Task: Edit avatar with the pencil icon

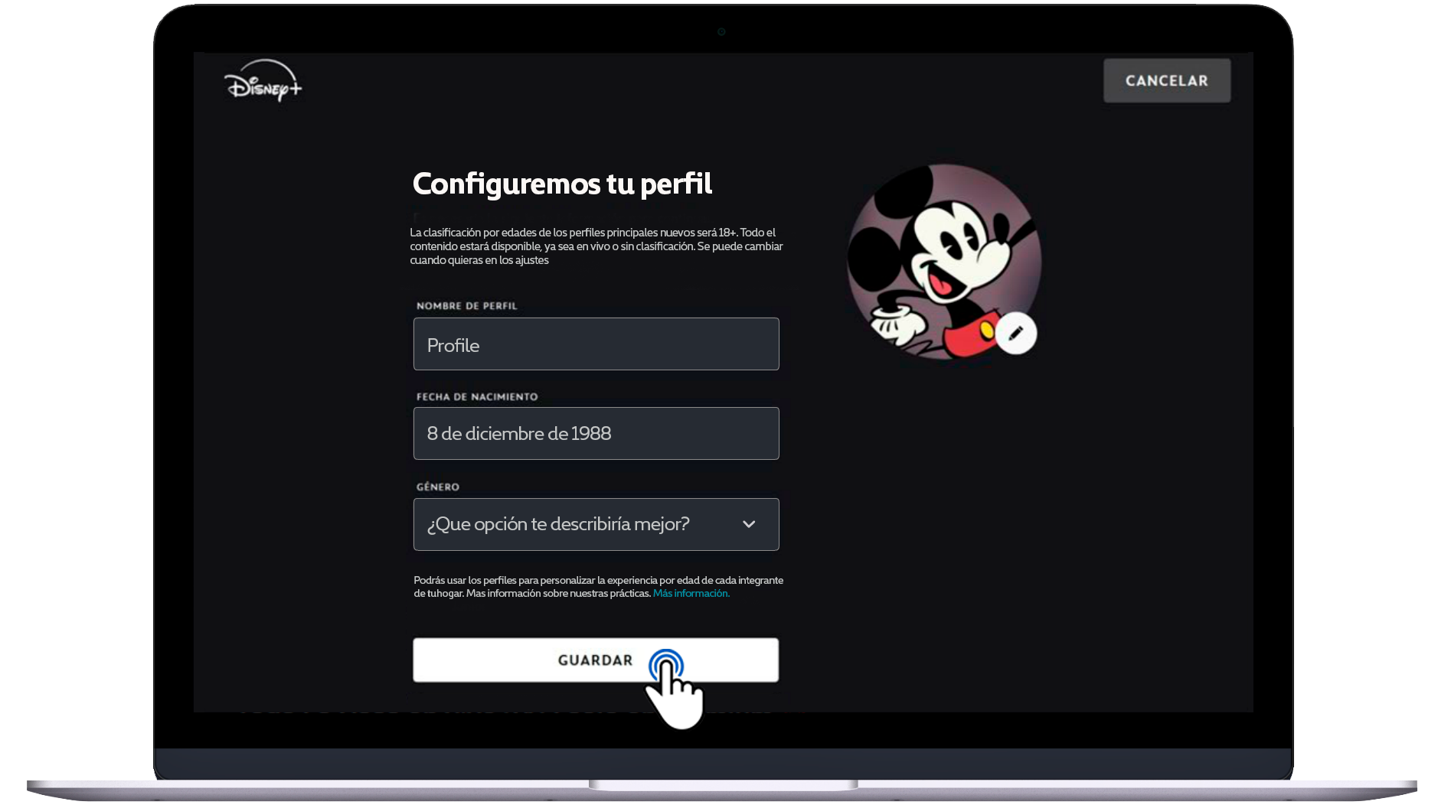Action: [x=1015, y=334]
